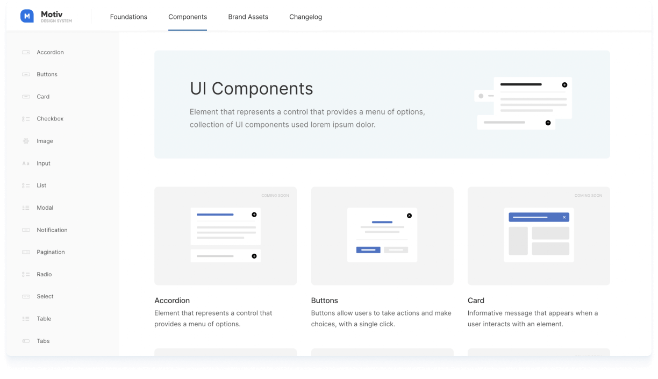Click the Accordion title link under preview
Screen dimensions: 658x379
[x=172, y=301]
